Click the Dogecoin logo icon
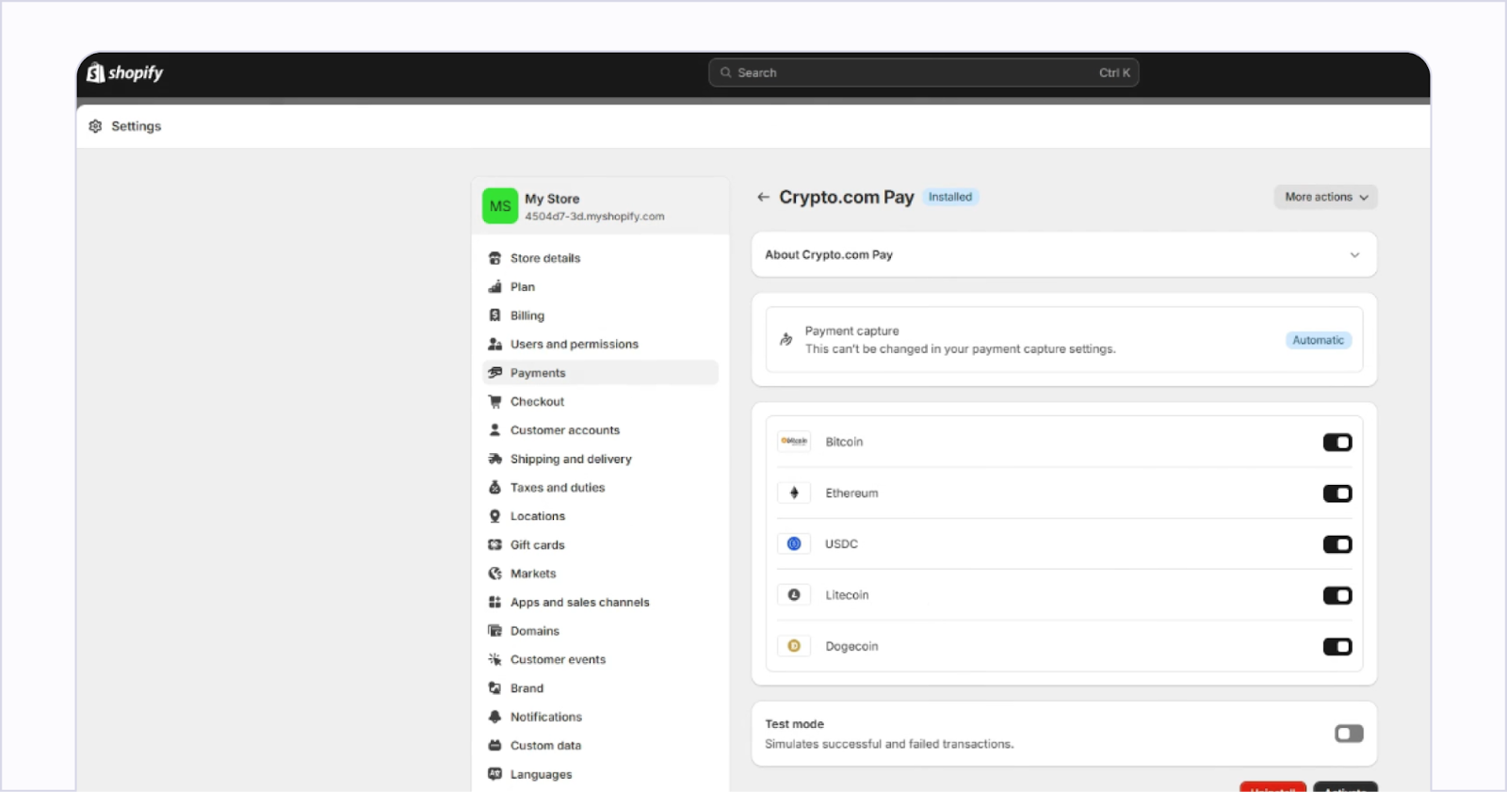Image resolution: width=1507 pixels, height=792 pixels. (x=794, y=646)
